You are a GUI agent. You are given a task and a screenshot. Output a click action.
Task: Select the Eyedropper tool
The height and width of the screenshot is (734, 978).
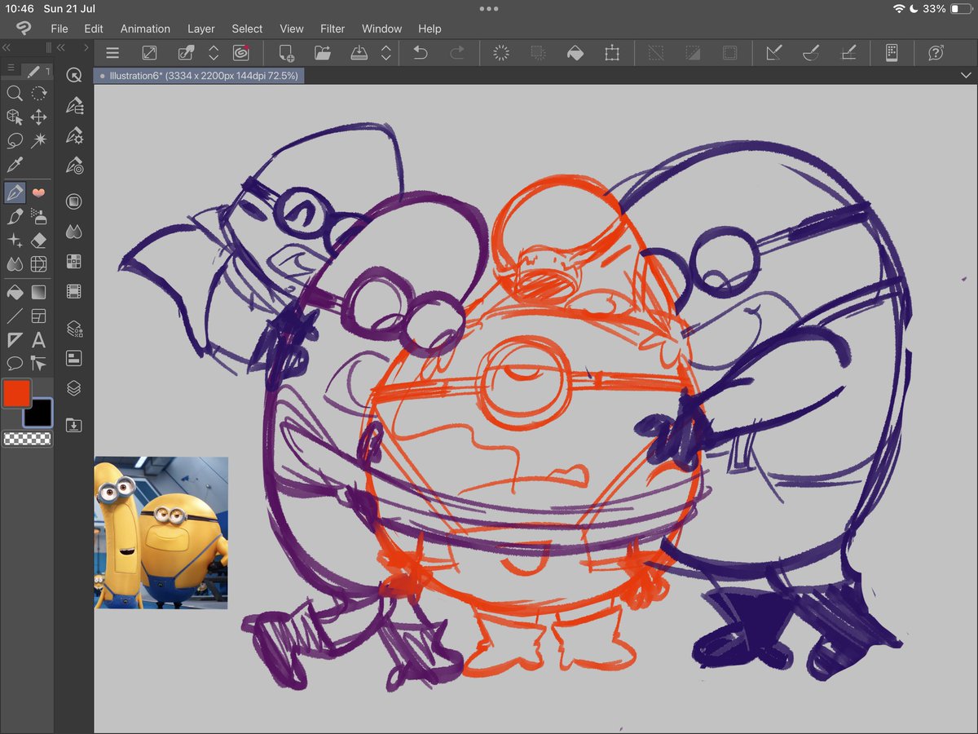[14, 165]
